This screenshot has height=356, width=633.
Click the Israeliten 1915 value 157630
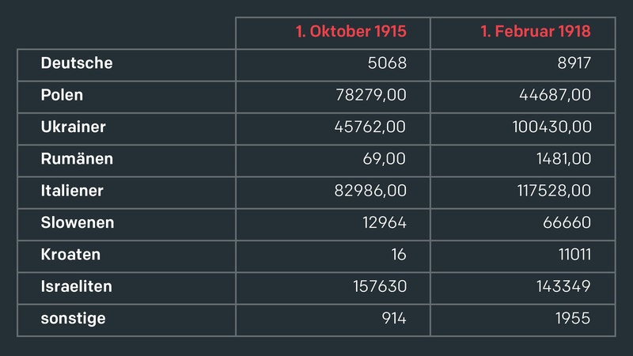click(380, 286)
